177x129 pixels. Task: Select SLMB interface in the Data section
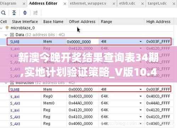coord(15,42)
